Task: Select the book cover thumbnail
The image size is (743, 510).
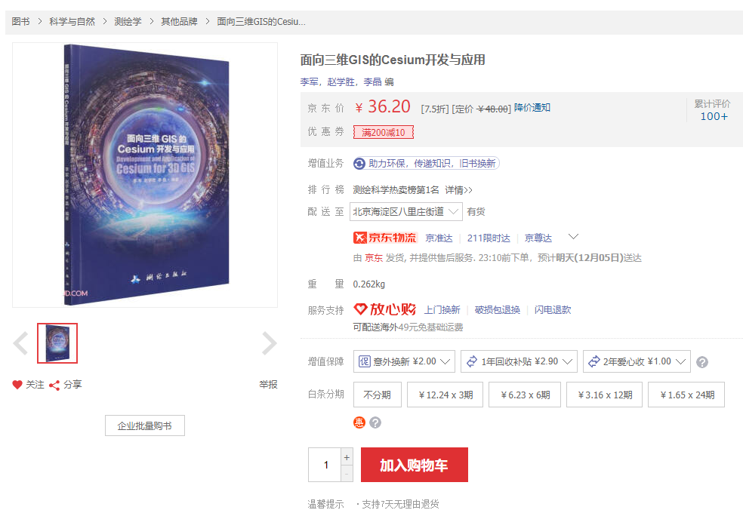Action: (x=57, y=343)
